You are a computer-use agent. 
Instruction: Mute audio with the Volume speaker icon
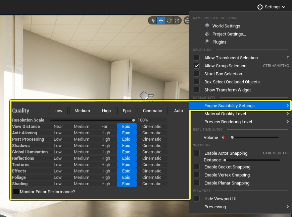[x=224, y=137]
